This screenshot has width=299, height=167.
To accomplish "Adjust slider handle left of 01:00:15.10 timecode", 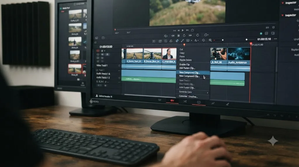I will [x=246, y=39].
